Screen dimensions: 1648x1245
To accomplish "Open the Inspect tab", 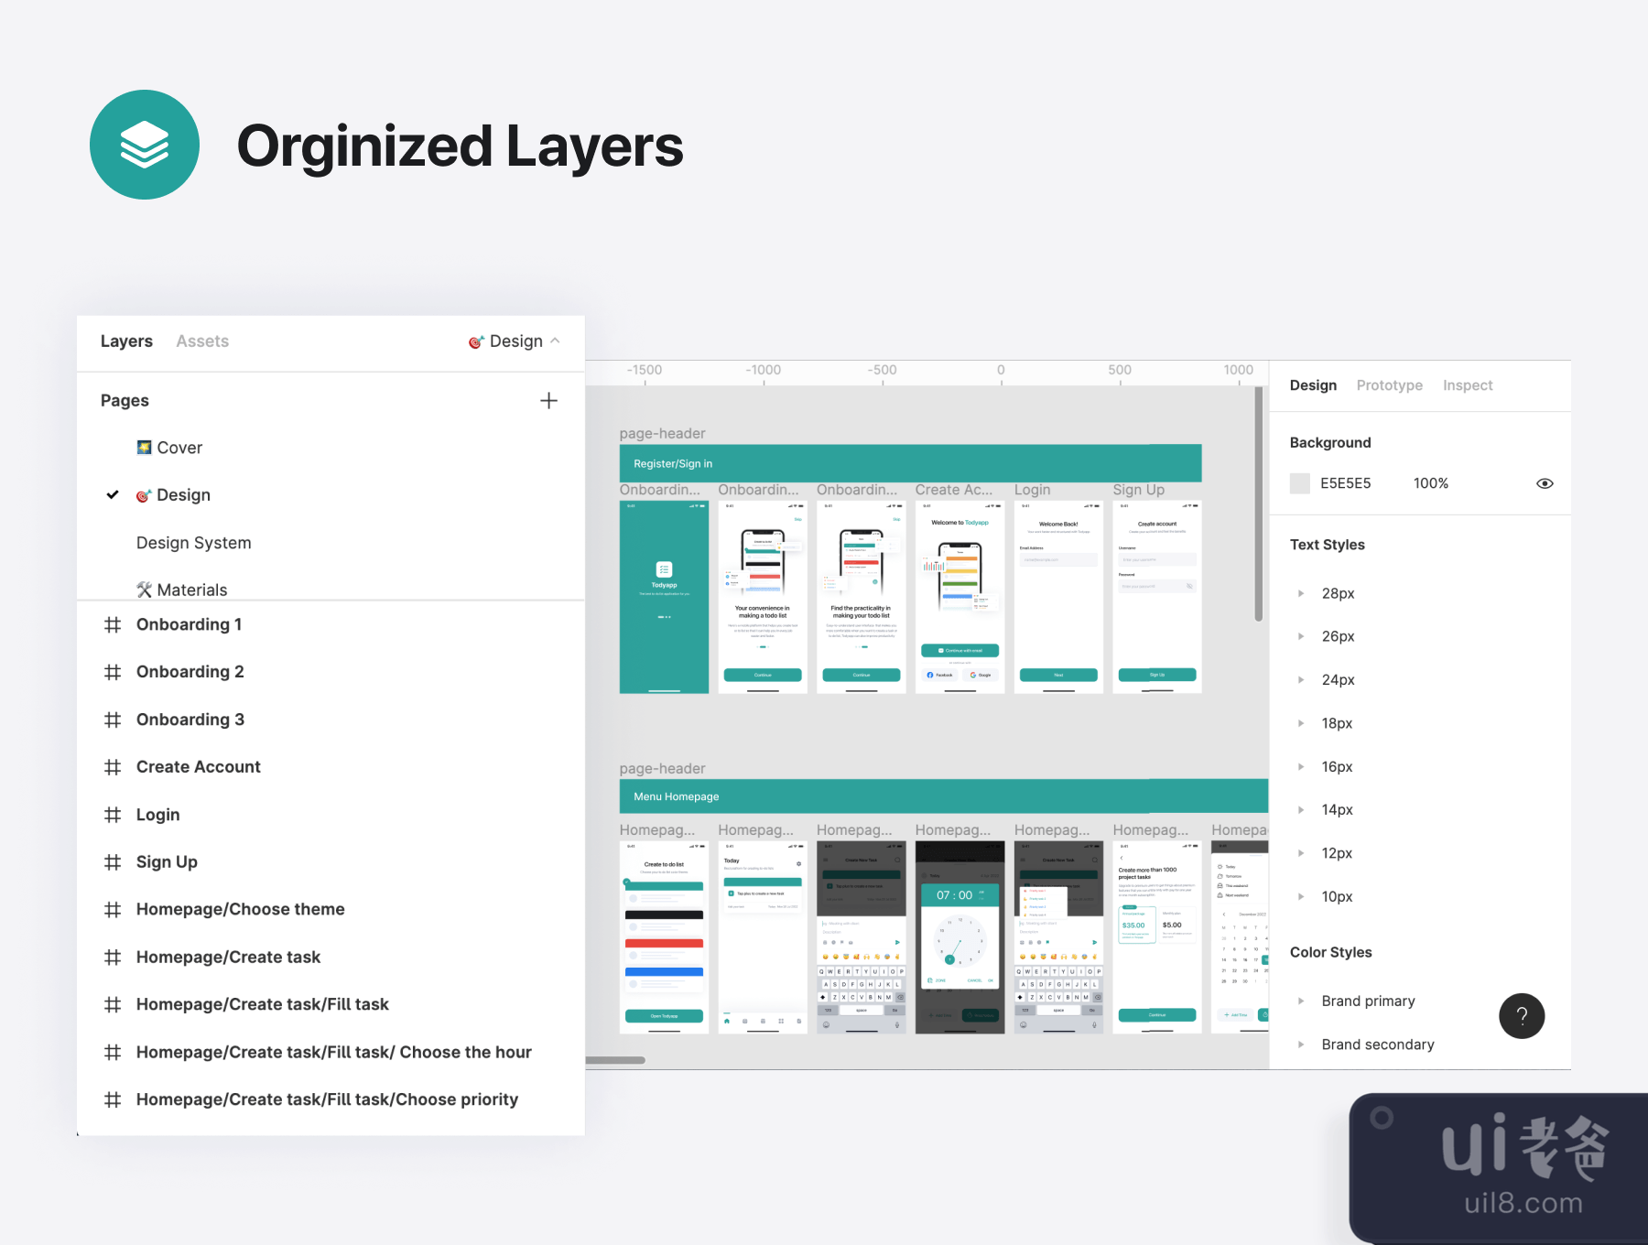I will tap(1467, 385).
